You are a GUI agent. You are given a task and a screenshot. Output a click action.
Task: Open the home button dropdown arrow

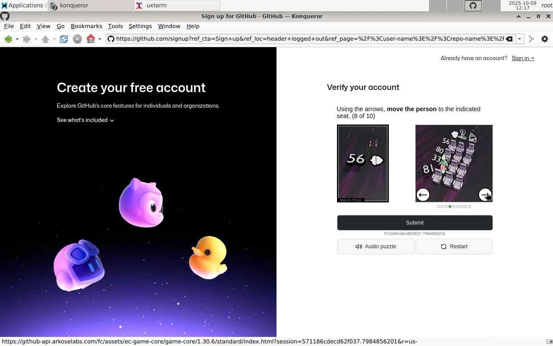tap(100, 39)
